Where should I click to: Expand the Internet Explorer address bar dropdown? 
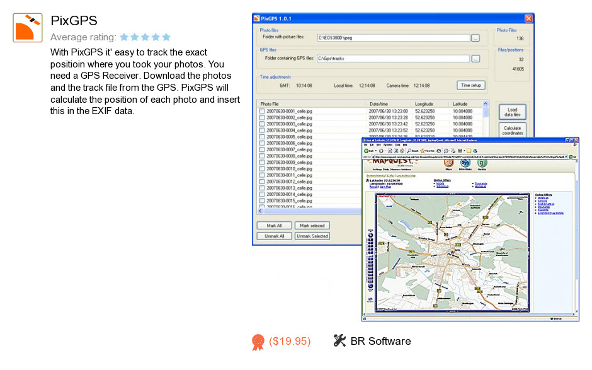click(566, 157)
